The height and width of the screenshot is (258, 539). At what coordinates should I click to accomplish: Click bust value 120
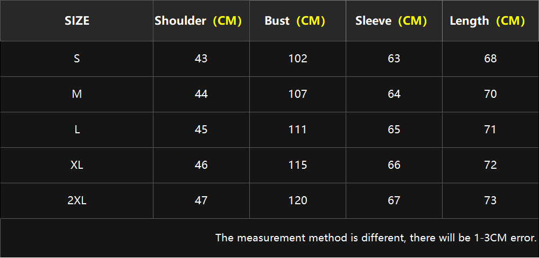(x=298, y=200)
